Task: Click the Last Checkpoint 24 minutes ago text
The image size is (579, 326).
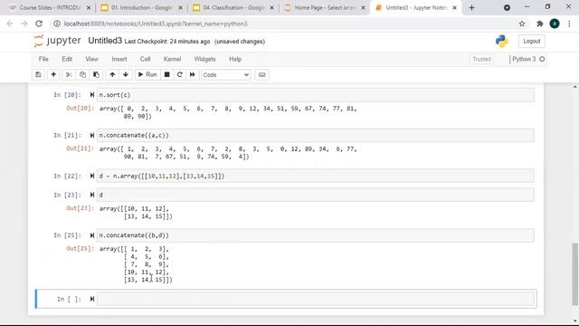Action: click(167, 42)
